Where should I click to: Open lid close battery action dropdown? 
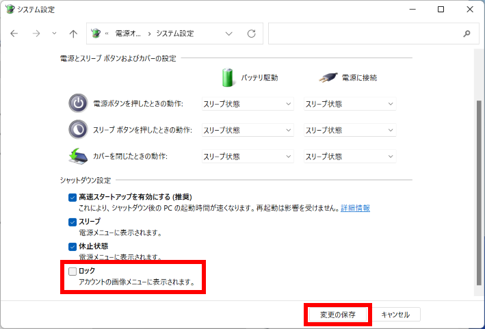tap(248, 156)
